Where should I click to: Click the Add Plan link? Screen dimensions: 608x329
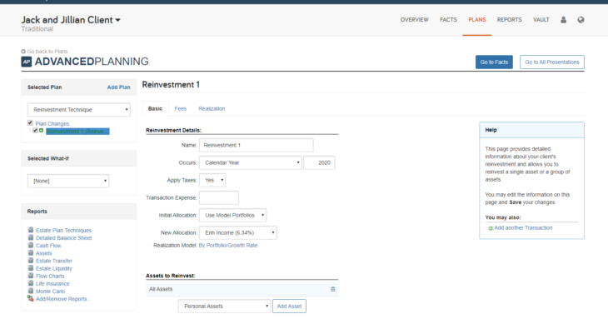click(118, 87)
